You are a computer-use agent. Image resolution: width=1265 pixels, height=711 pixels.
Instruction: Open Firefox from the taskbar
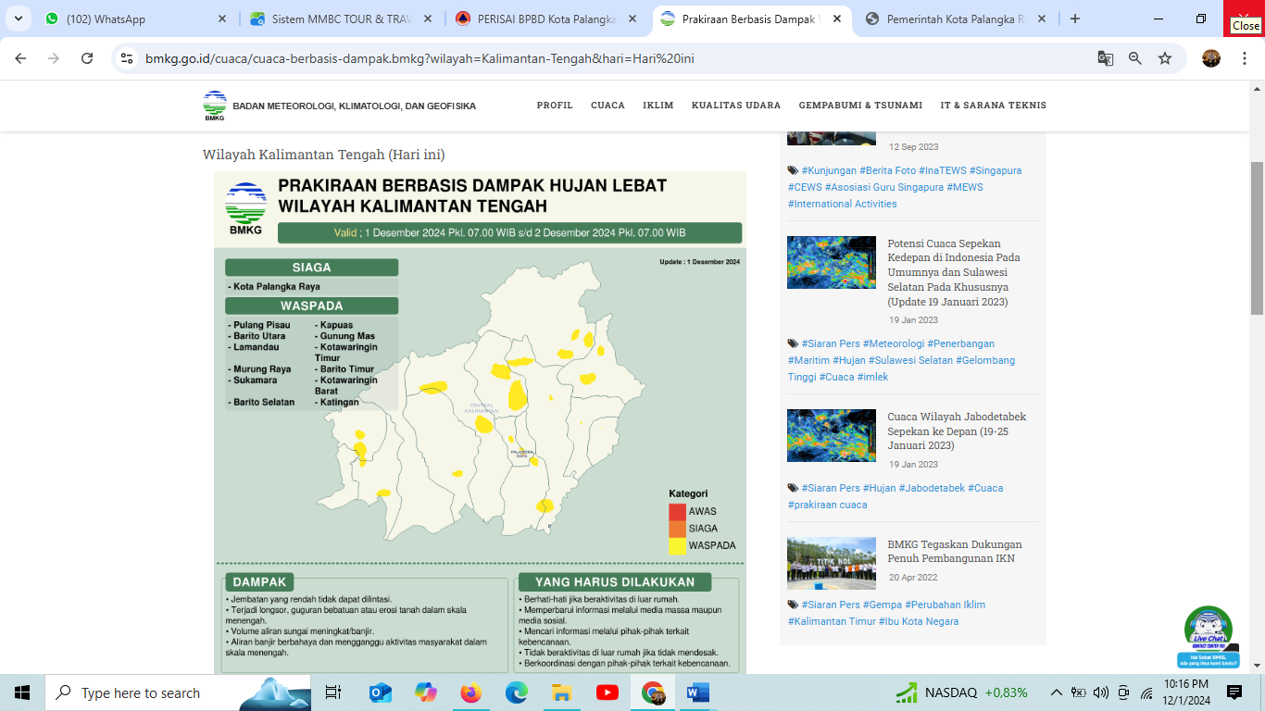pyautogui.click(x=471, y=692)
